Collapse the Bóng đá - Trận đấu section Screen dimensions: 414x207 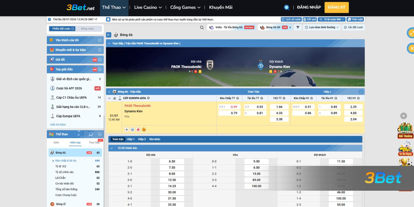tap(109, 92)
